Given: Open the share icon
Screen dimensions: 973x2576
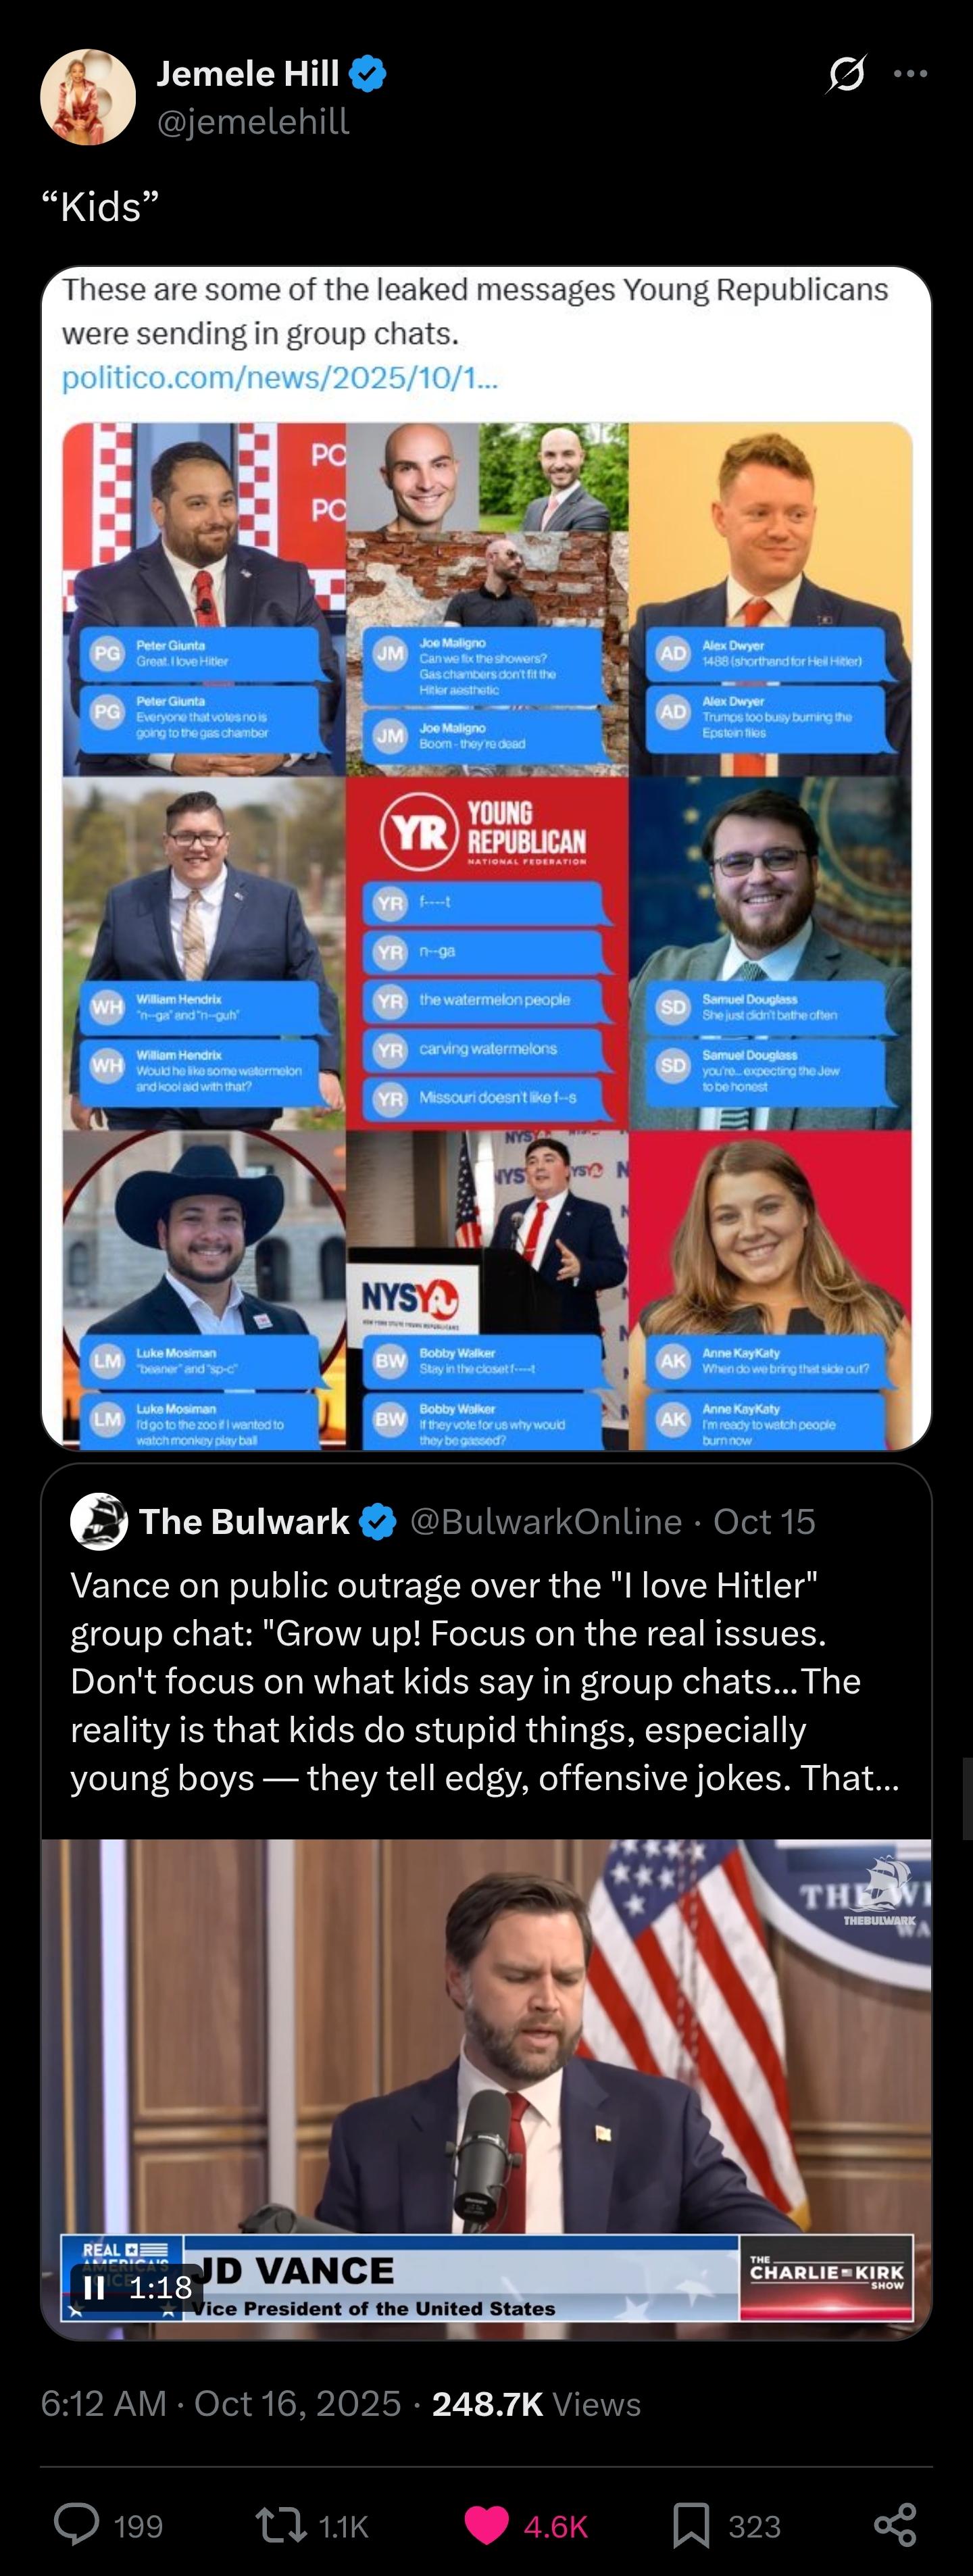Looking at the screenshot, I should point(895,2525).
